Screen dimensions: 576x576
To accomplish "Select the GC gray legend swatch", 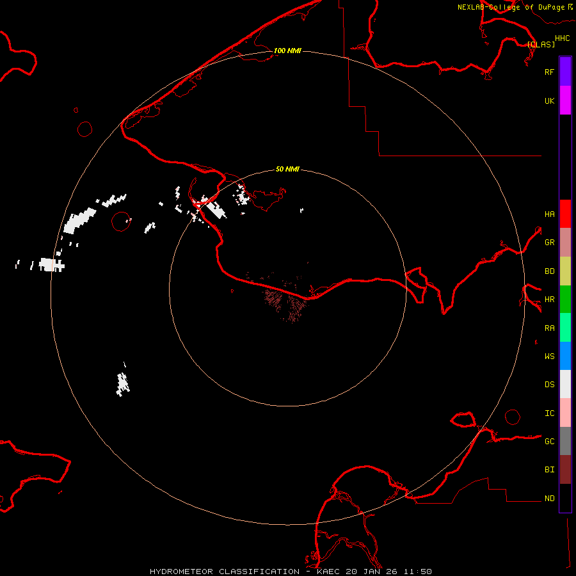I will coord(565,441).
